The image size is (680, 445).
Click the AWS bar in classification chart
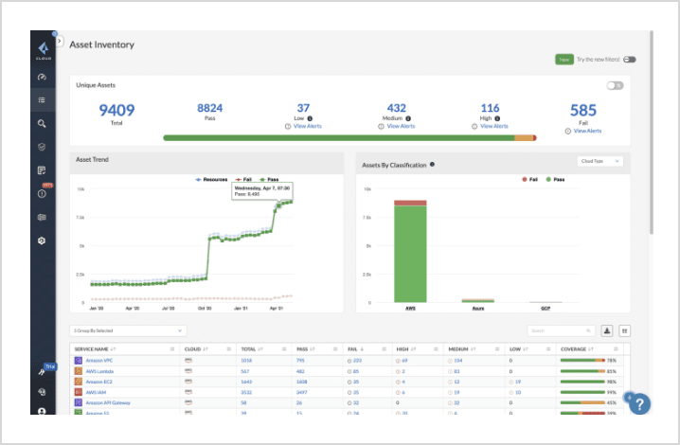click(410, 251)
